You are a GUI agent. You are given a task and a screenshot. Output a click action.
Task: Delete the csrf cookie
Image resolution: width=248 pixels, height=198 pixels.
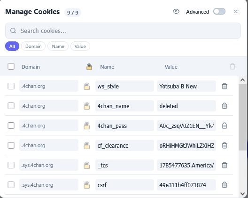pos(225,185)
